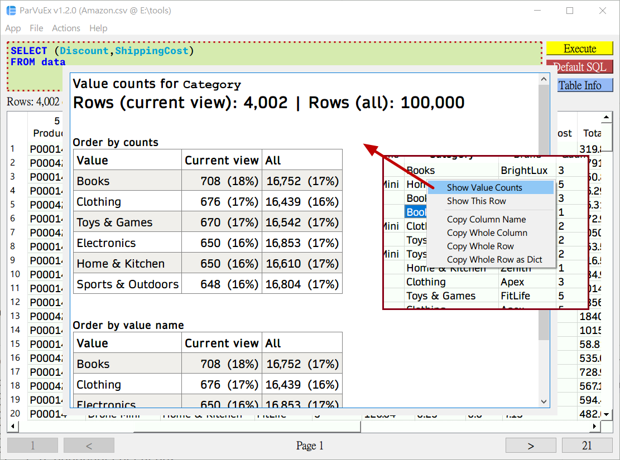Viewport: 620px width, 460px height.
Task: Select row number 1 in data table
Action: (13, 148)
